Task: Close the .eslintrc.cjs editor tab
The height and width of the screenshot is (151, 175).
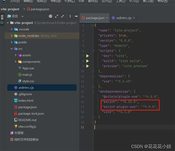Action: [x=134, y=18]
